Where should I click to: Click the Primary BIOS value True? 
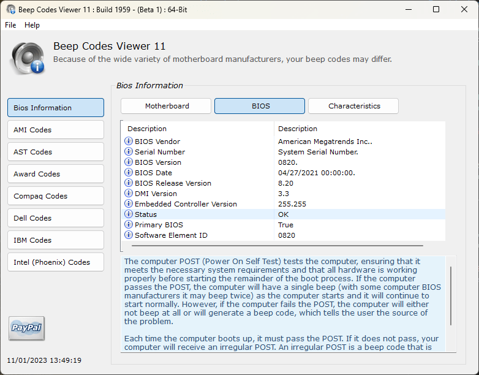click(x=285, y=225)
